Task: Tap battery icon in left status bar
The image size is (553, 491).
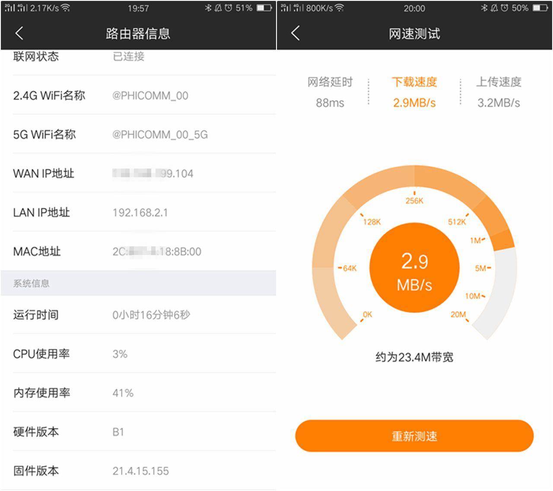Action: pos(264,8)
